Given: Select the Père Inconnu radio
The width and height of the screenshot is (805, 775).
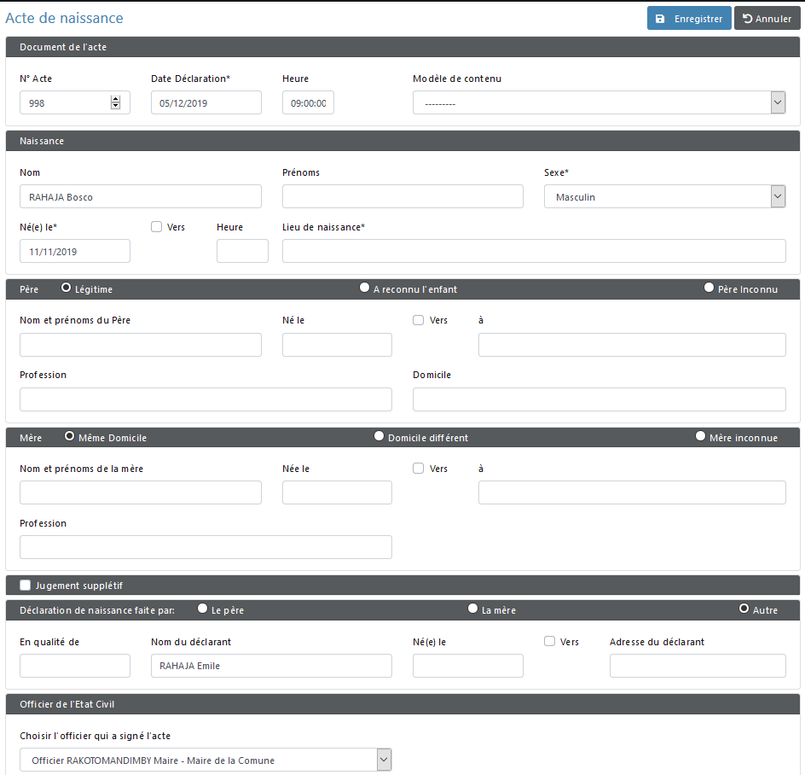Looking at the screenshot, I should 709,288.
